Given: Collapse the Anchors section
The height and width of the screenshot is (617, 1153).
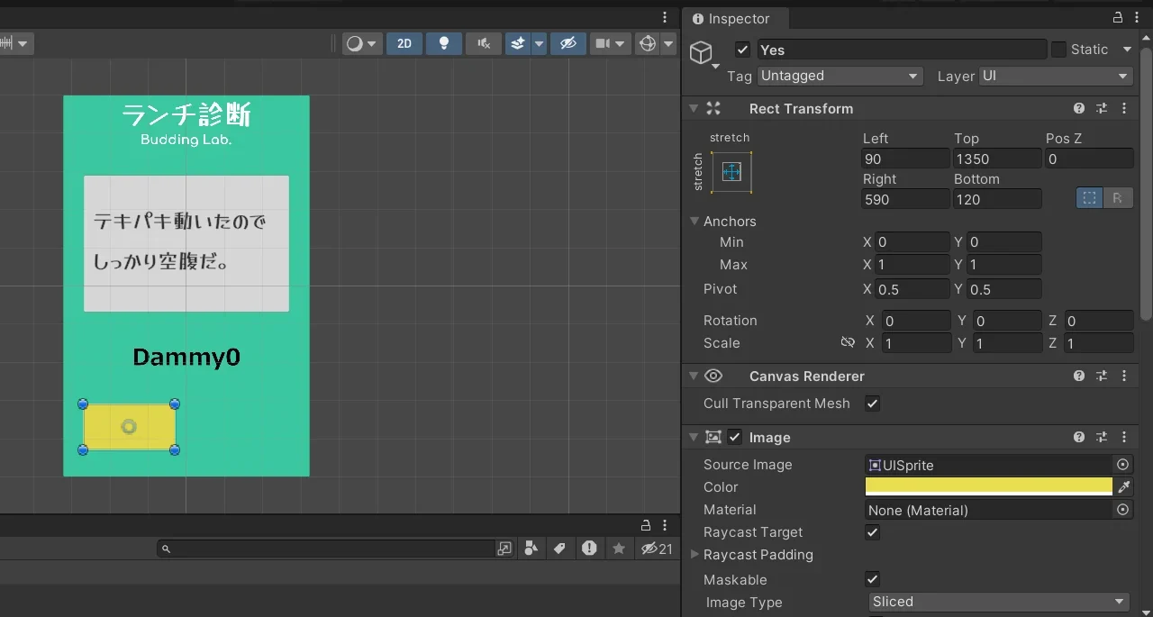Looking at the screenshot, I should click(x=695, y=221).
